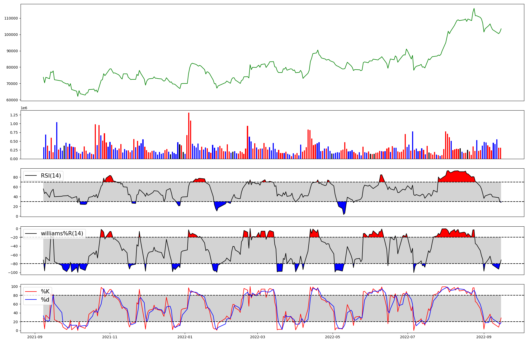Click the black RSI(14) legend line sample
528x343 pixels.
(31, 176)
